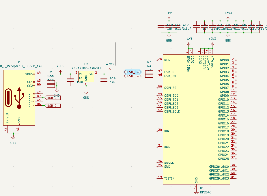
Task: Click the GPIO0 pin 2 endpoint
Action: (236, 60)
